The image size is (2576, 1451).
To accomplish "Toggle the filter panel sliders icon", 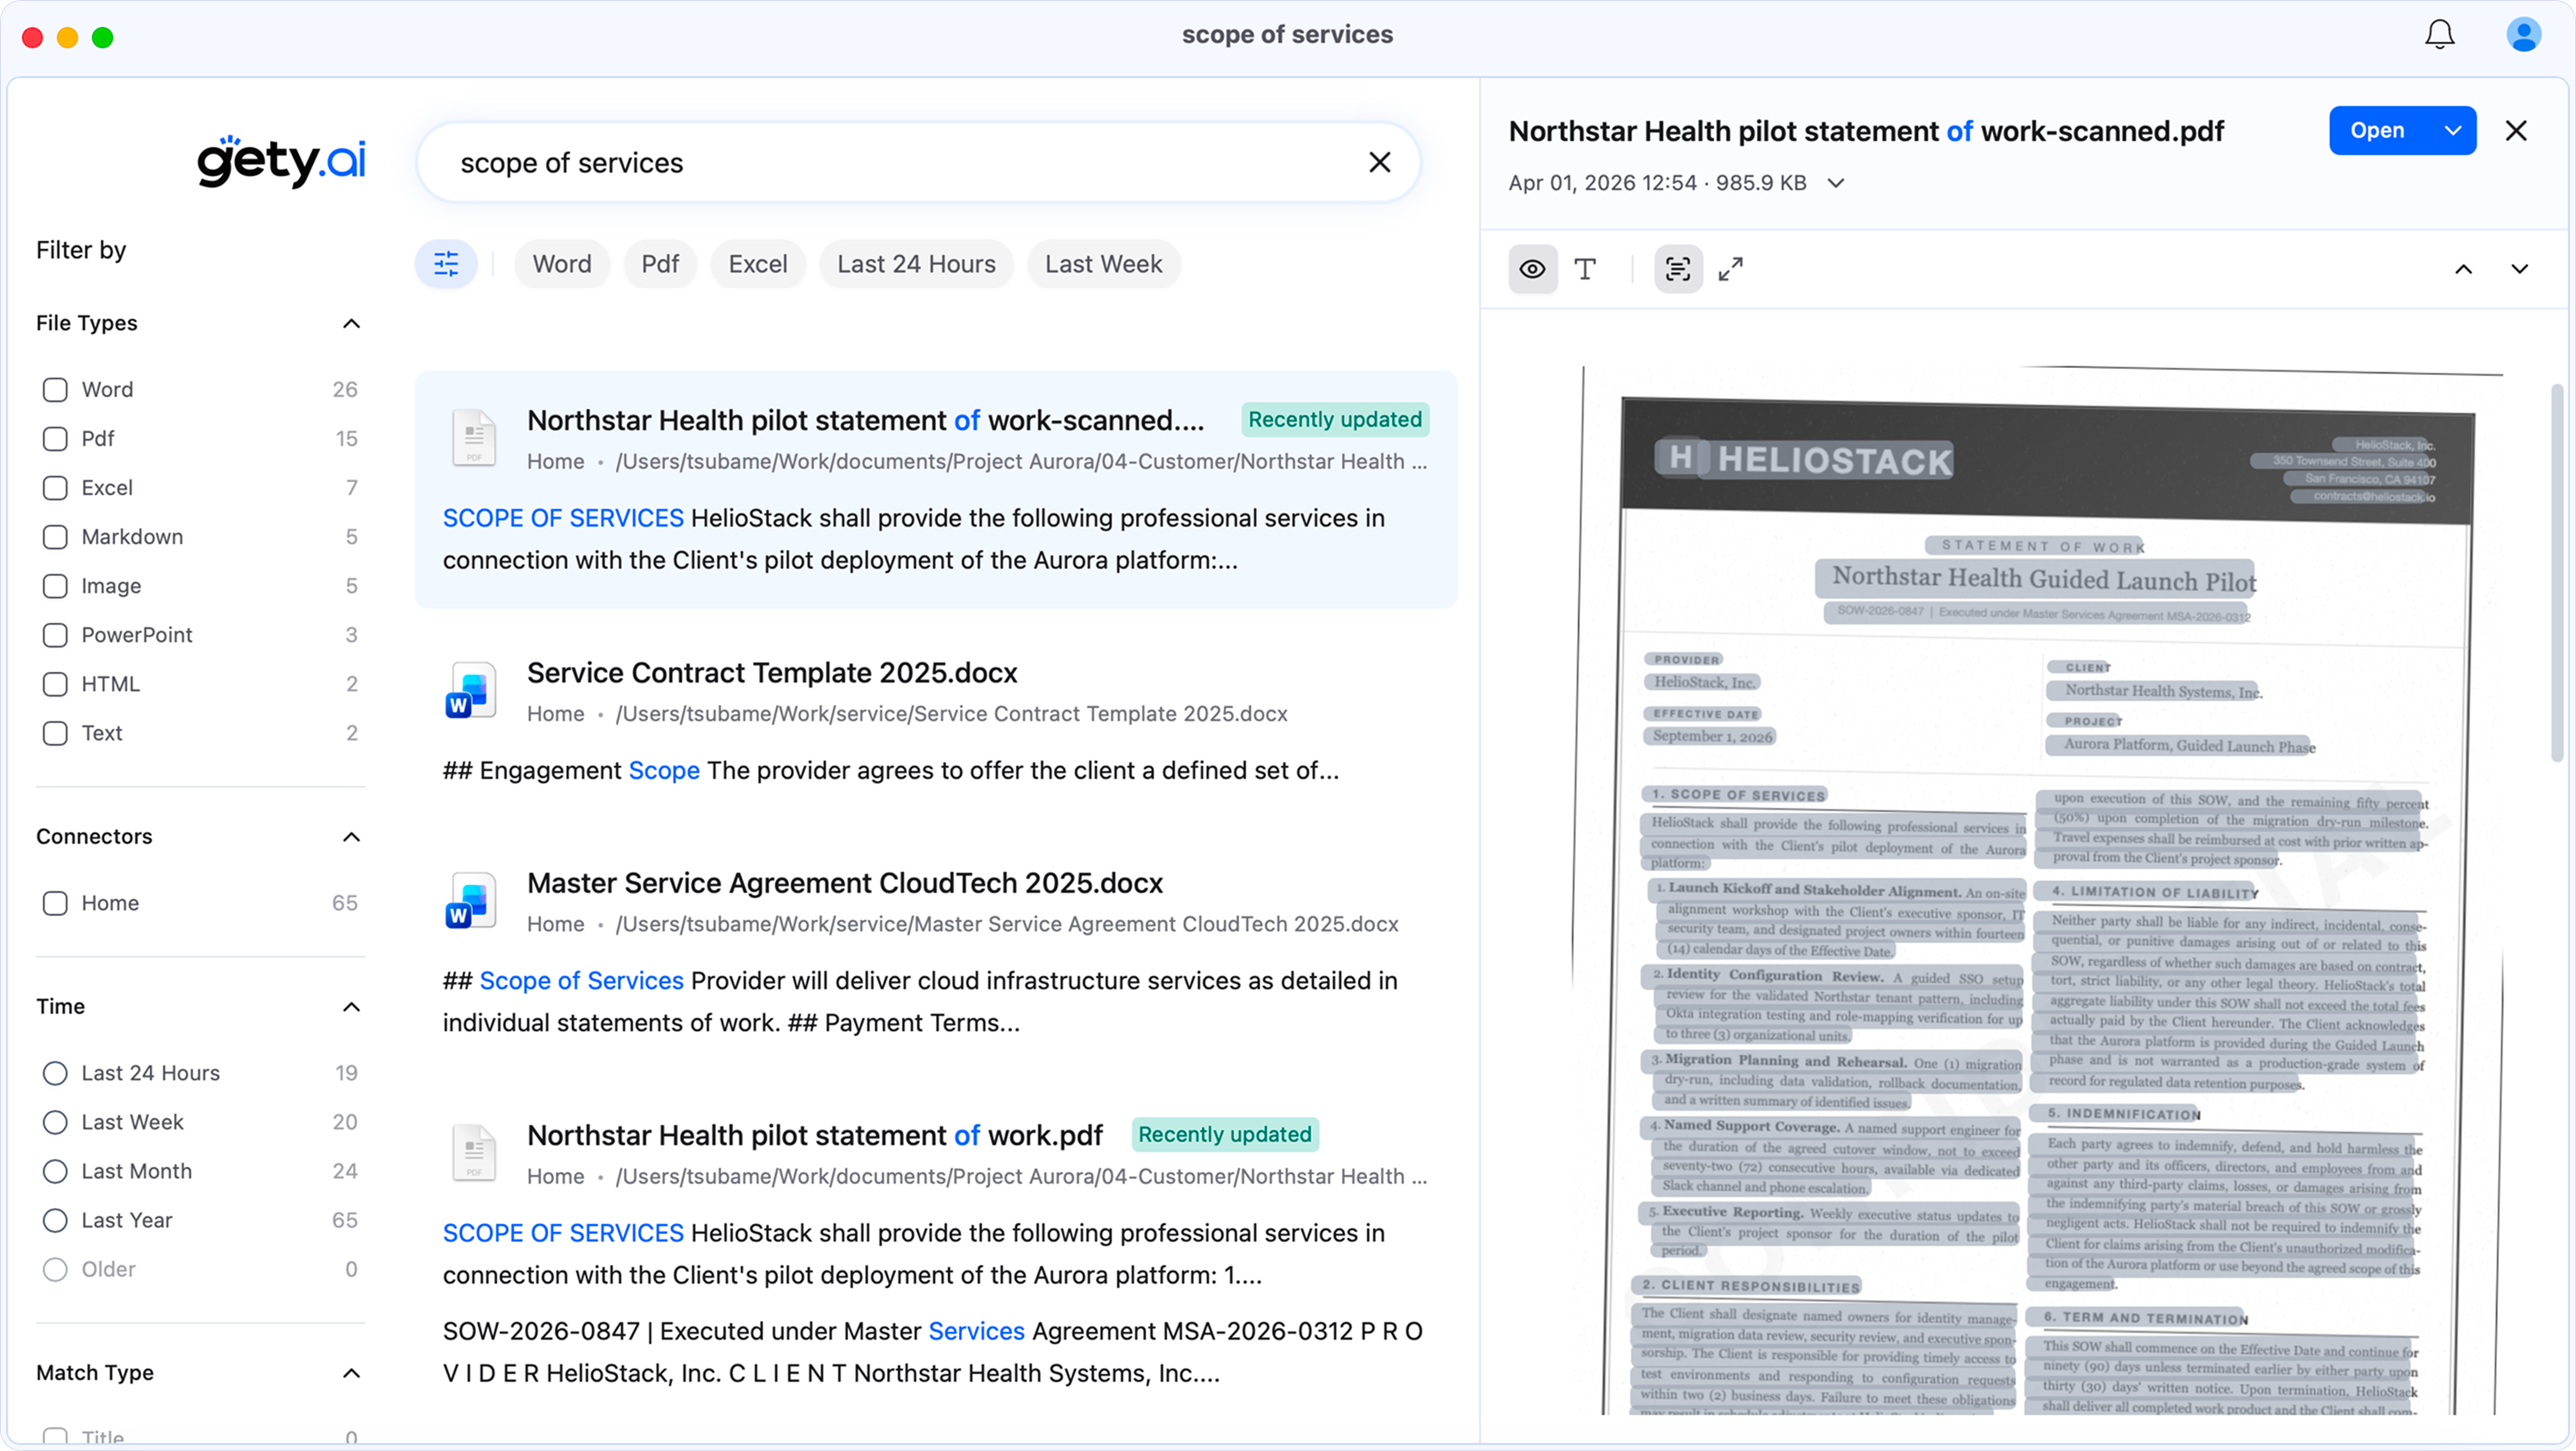I will [x=446, y=264].
